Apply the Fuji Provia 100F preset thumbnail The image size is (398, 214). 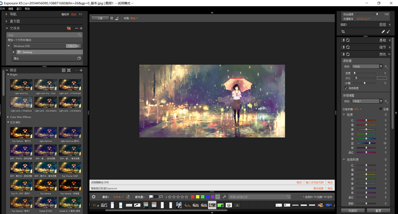pyautogui.click(x=70, y=168)
